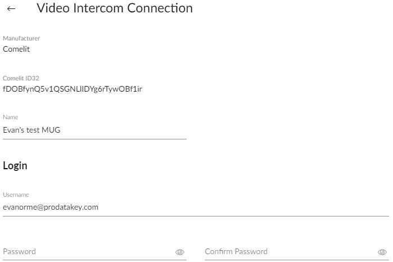The height and width of the screenshot is (262, 393).
Task: Go back using the left arrow icon
Action: click(x=11, y=9)
